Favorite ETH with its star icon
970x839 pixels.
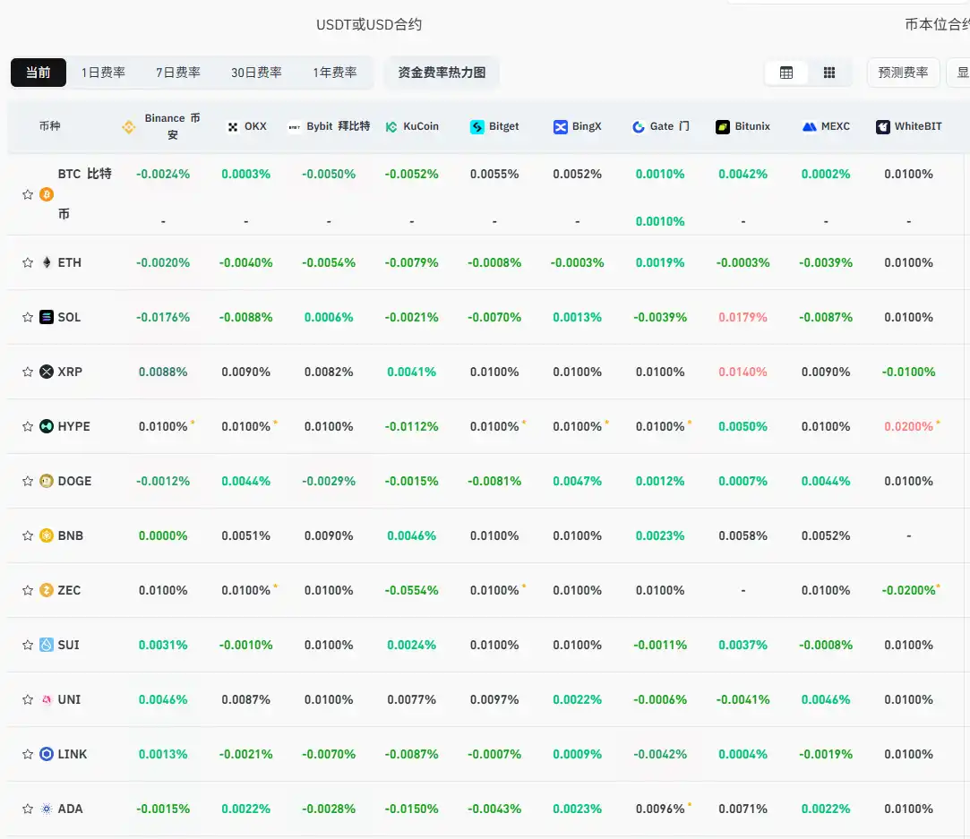coord(27,262)
